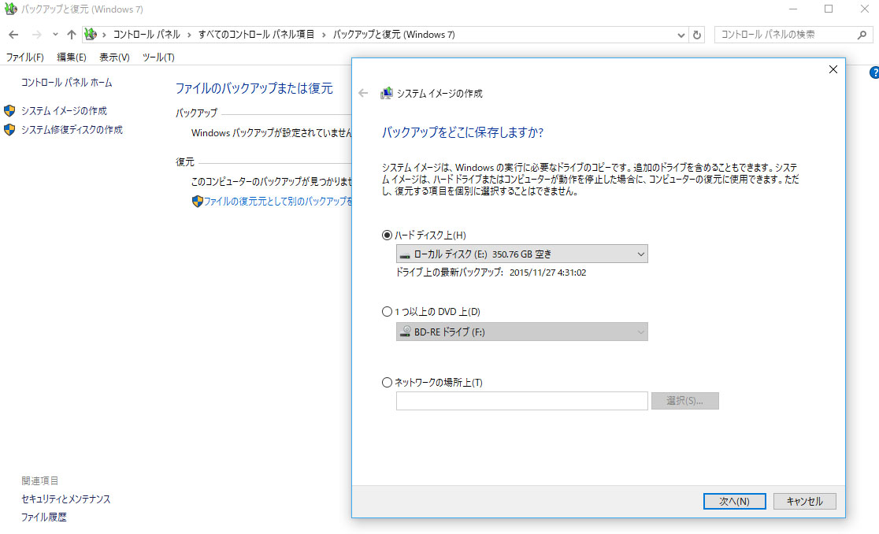Click the Control Panel icon in the address bar
The height and width of the screenshot is (534, 879).
click(91, 35)
